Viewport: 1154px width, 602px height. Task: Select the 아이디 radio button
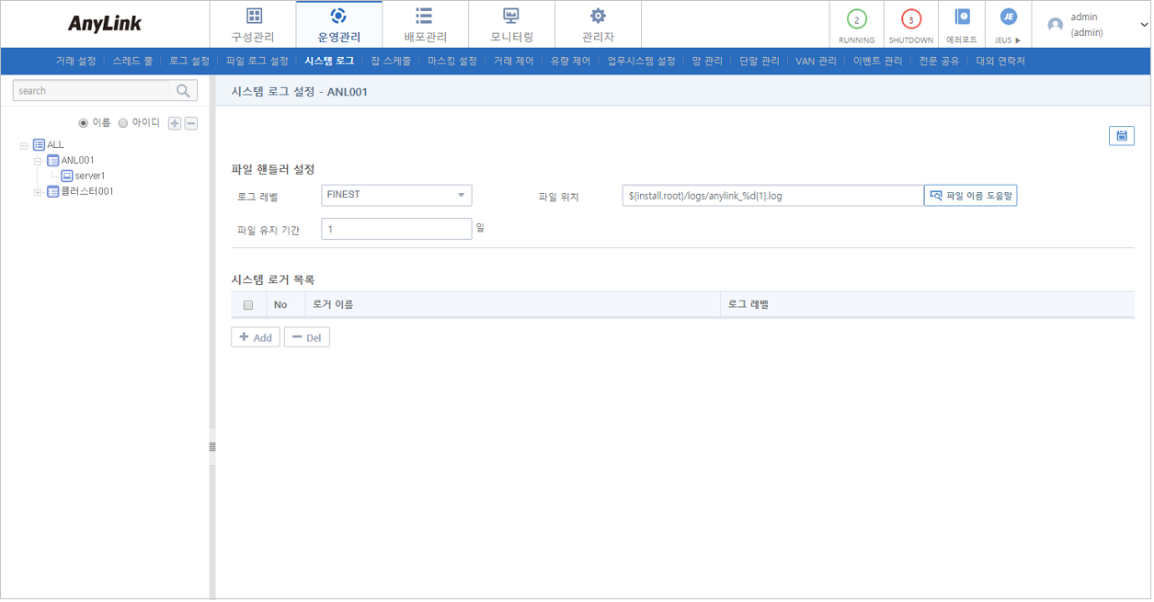(122, 123)
